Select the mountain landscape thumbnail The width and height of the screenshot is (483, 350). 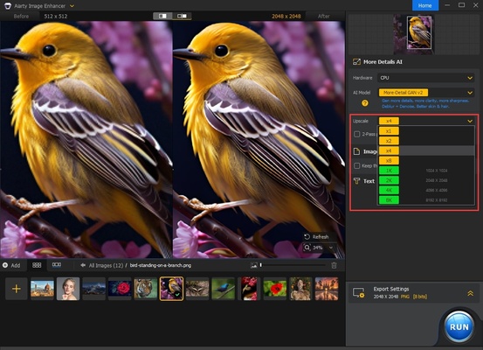click(x=94, y=289)
